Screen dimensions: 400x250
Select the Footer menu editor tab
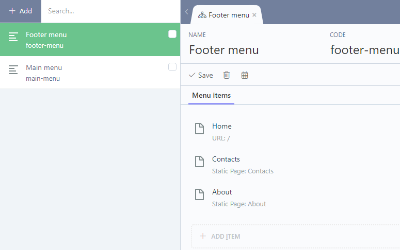(229, 15)
